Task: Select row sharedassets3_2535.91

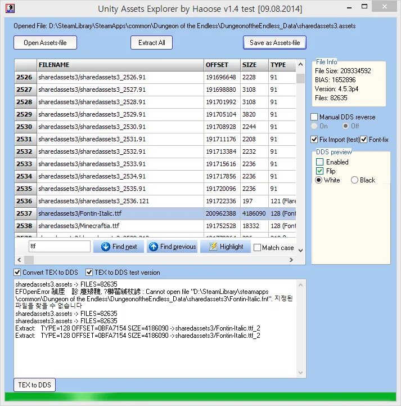Action: (x=155, y=189)
